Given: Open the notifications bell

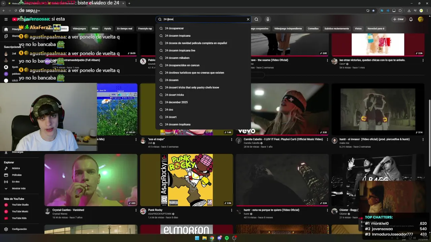Looking at the screenshot, I should tap(411, 19).
